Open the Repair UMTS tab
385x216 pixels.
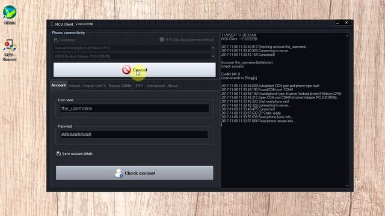(94, 86)
